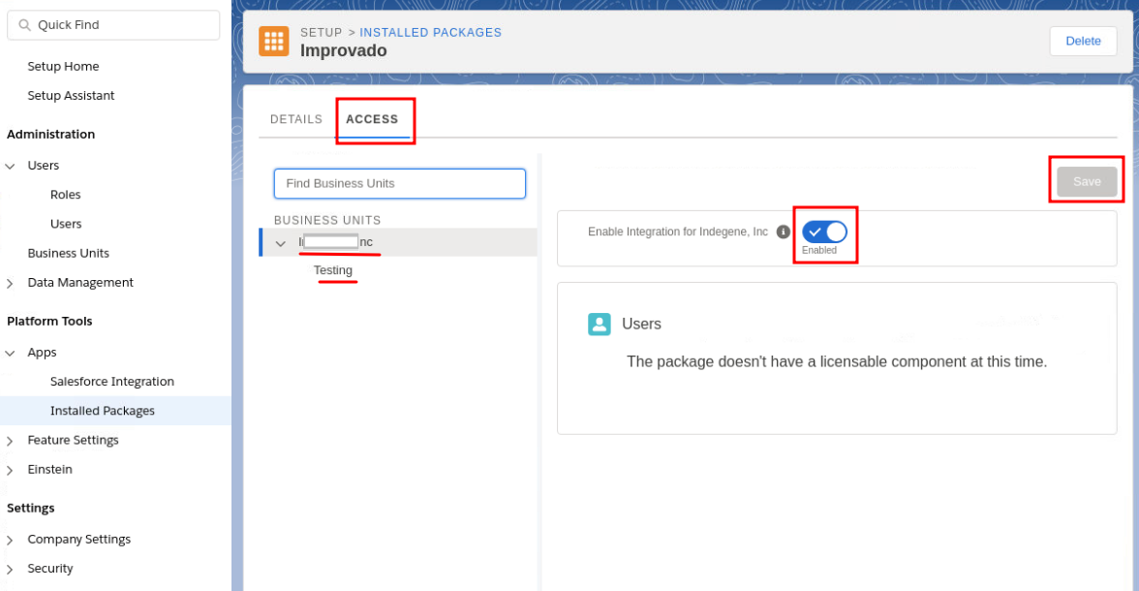1139x591 pixels.
Task: Toggle the Enable Integration switch
Action: [824, 232]
